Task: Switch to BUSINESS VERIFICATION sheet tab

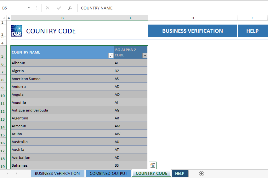Action: tap(57, 174)
